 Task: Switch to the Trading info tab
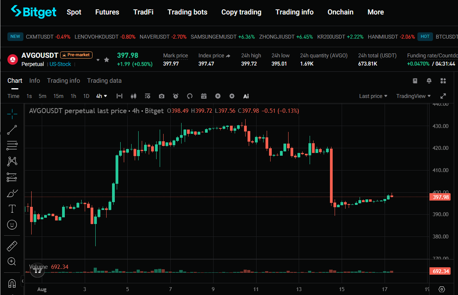pyautogui.click(x=63, y=80)
